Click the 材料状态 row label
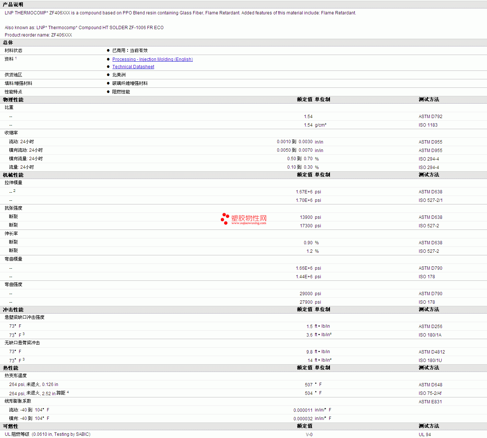Image resolution: width=487 pixels, height=438 pixels. coord(14,51)
